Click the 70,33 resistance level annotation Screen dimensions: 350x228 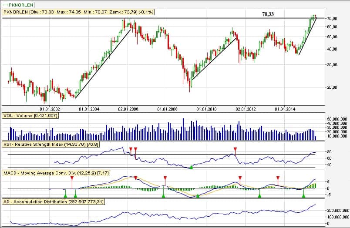click(267, 14)
